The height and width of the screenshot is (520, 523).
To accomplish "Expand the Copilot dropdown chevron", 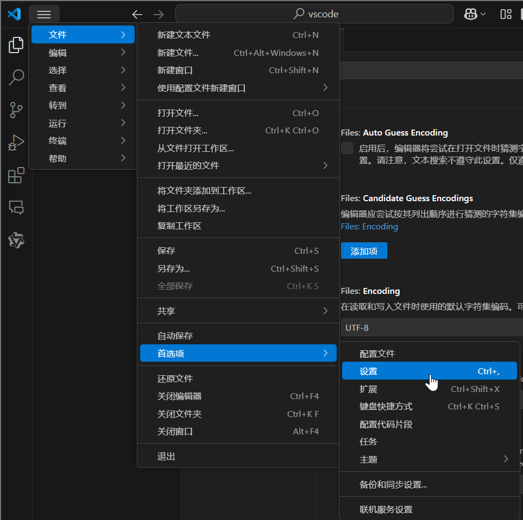I will tap(483, 14).
